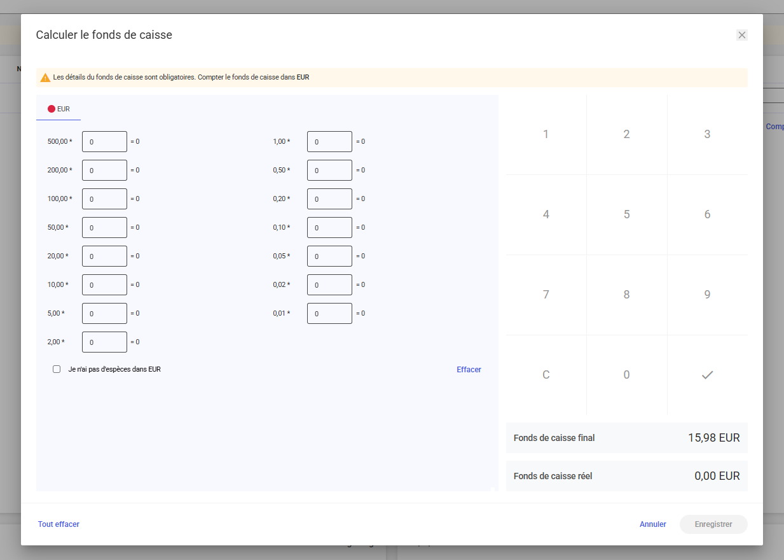The image size is (784, 560).
Task: Click the 0,20 denomination quantity field
Action: (x=329, y=199)
